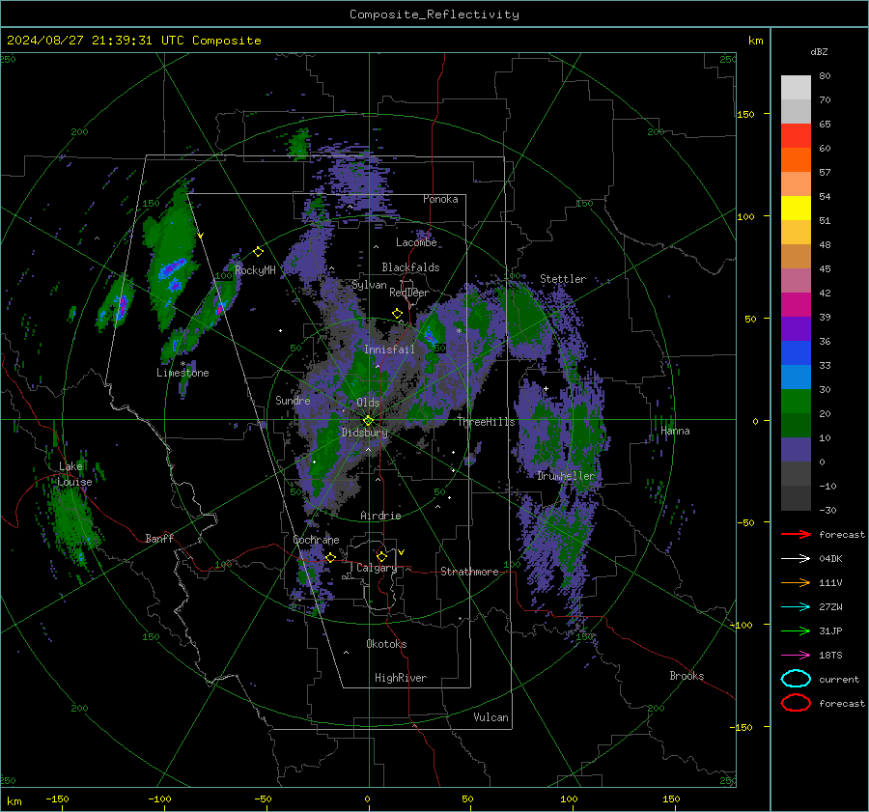Click the Stettler city label

(x=563, y=279)
